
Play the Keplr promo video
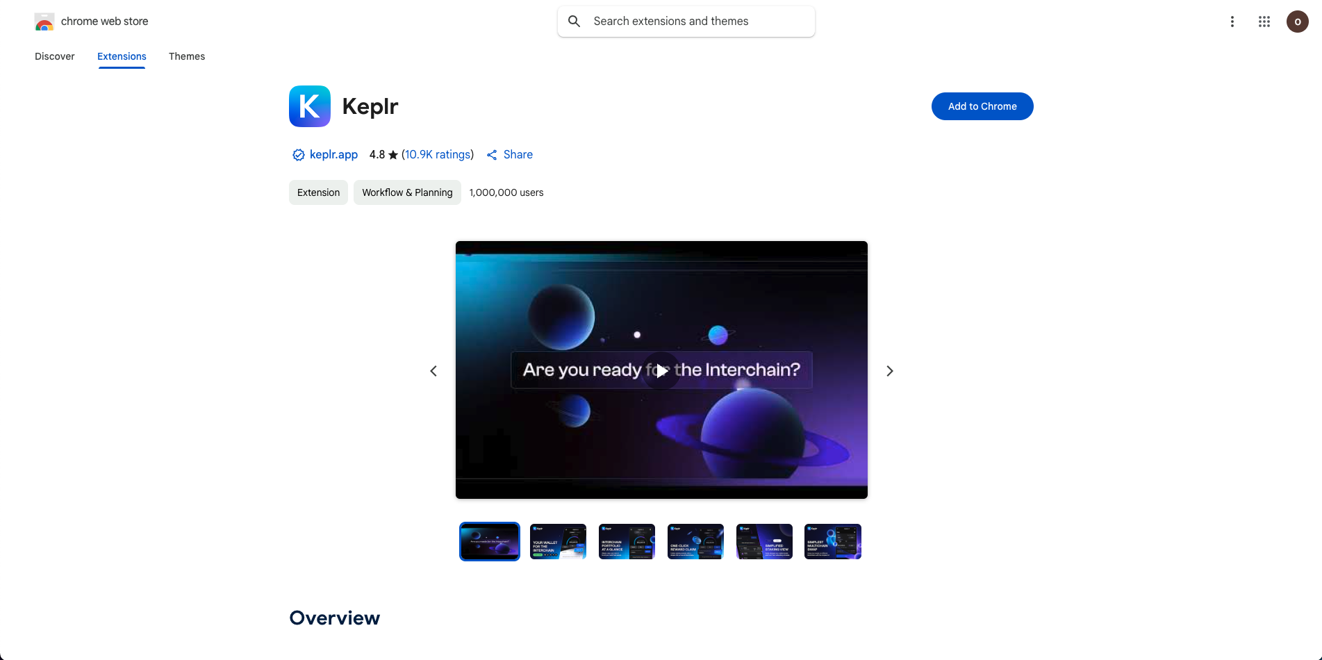(661, 370)
